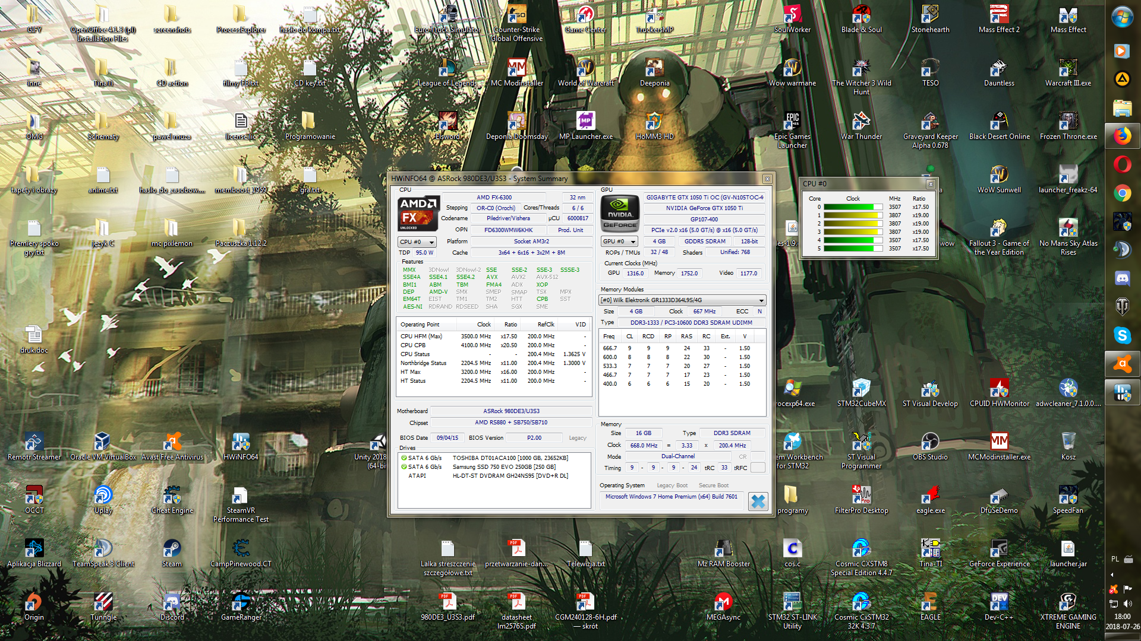
Task: Click the AMD FX-6300 CPU name field
Action: pyautogui.click(x=494, y=198)
